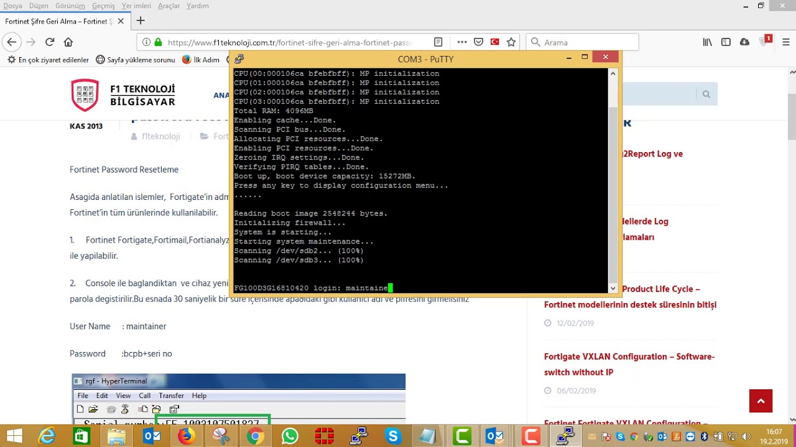Go back to the previous page
The width and height of the screenshot is (796, 447).
[x=11, y=42]
